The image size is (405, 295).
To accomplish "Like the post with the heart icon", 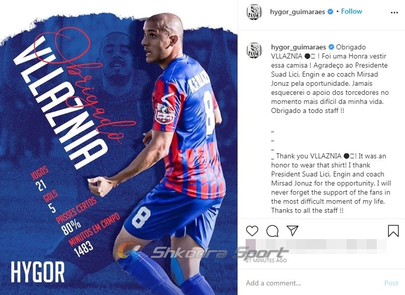I will coord(252,230).
